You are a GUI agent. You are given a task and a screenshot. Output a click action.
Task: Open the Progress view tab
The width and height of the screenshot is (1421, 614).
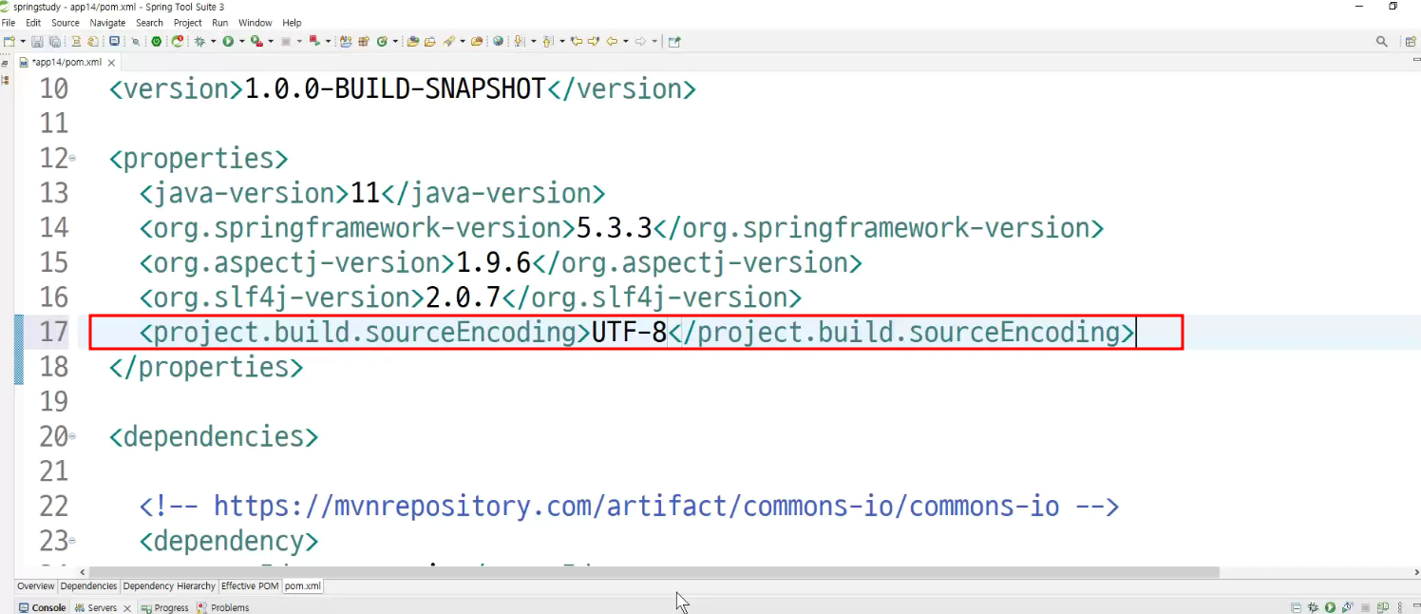pos(164,607)
